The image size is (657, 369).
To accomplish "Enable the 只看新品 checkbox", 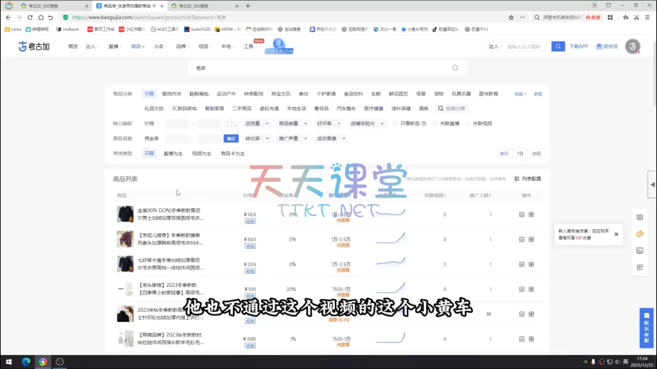I will [x=395, y=124].
